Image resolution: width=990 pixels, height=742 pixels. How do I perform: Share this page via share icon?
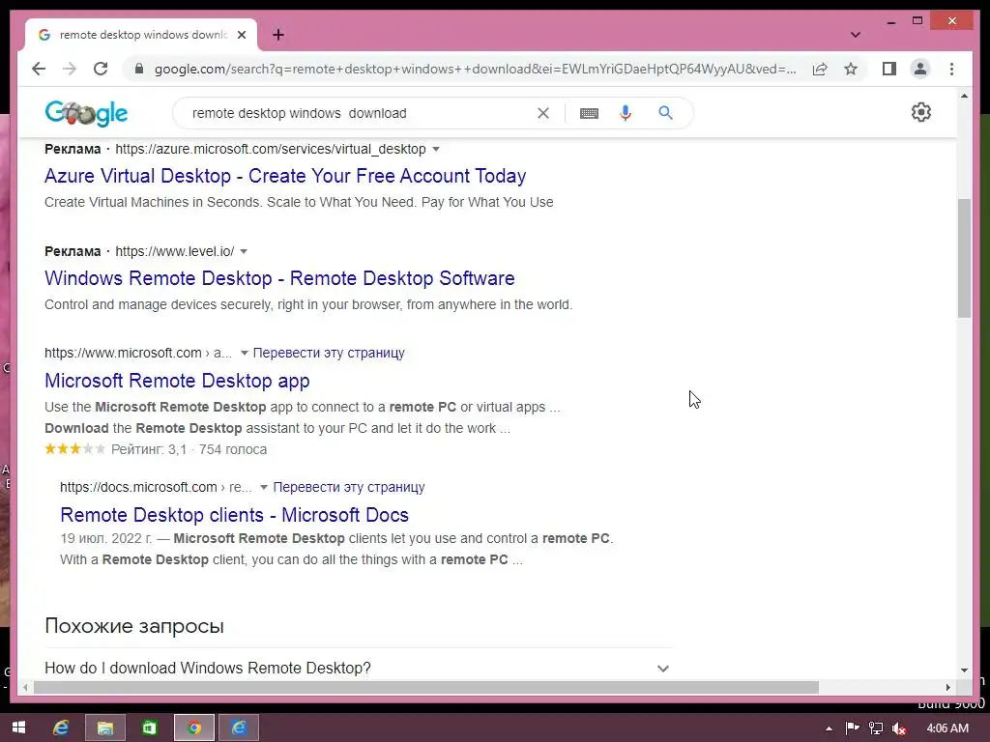coord(820,69)
